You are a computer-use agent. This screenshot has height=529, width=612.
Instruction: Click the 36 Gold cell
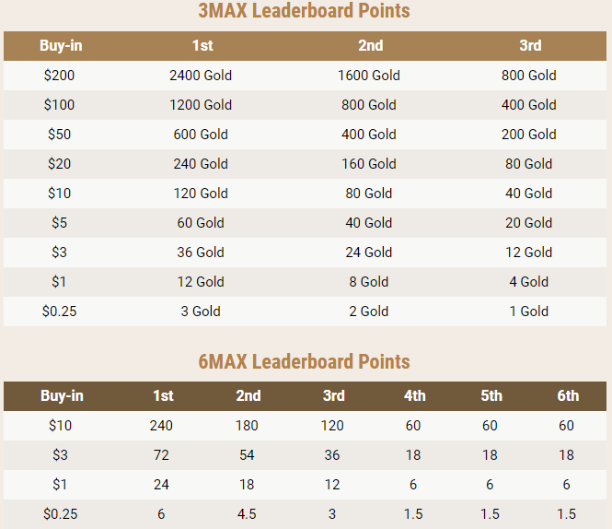pos(201,253)
